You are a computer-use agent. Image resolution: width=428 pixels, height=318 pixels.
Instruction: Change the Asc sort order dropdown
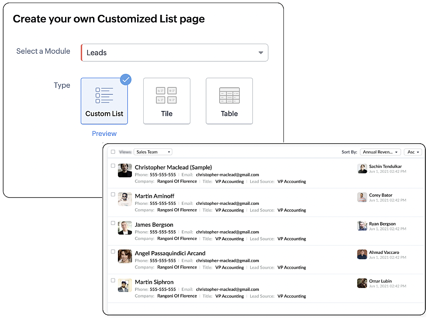[x=413, y=152]
